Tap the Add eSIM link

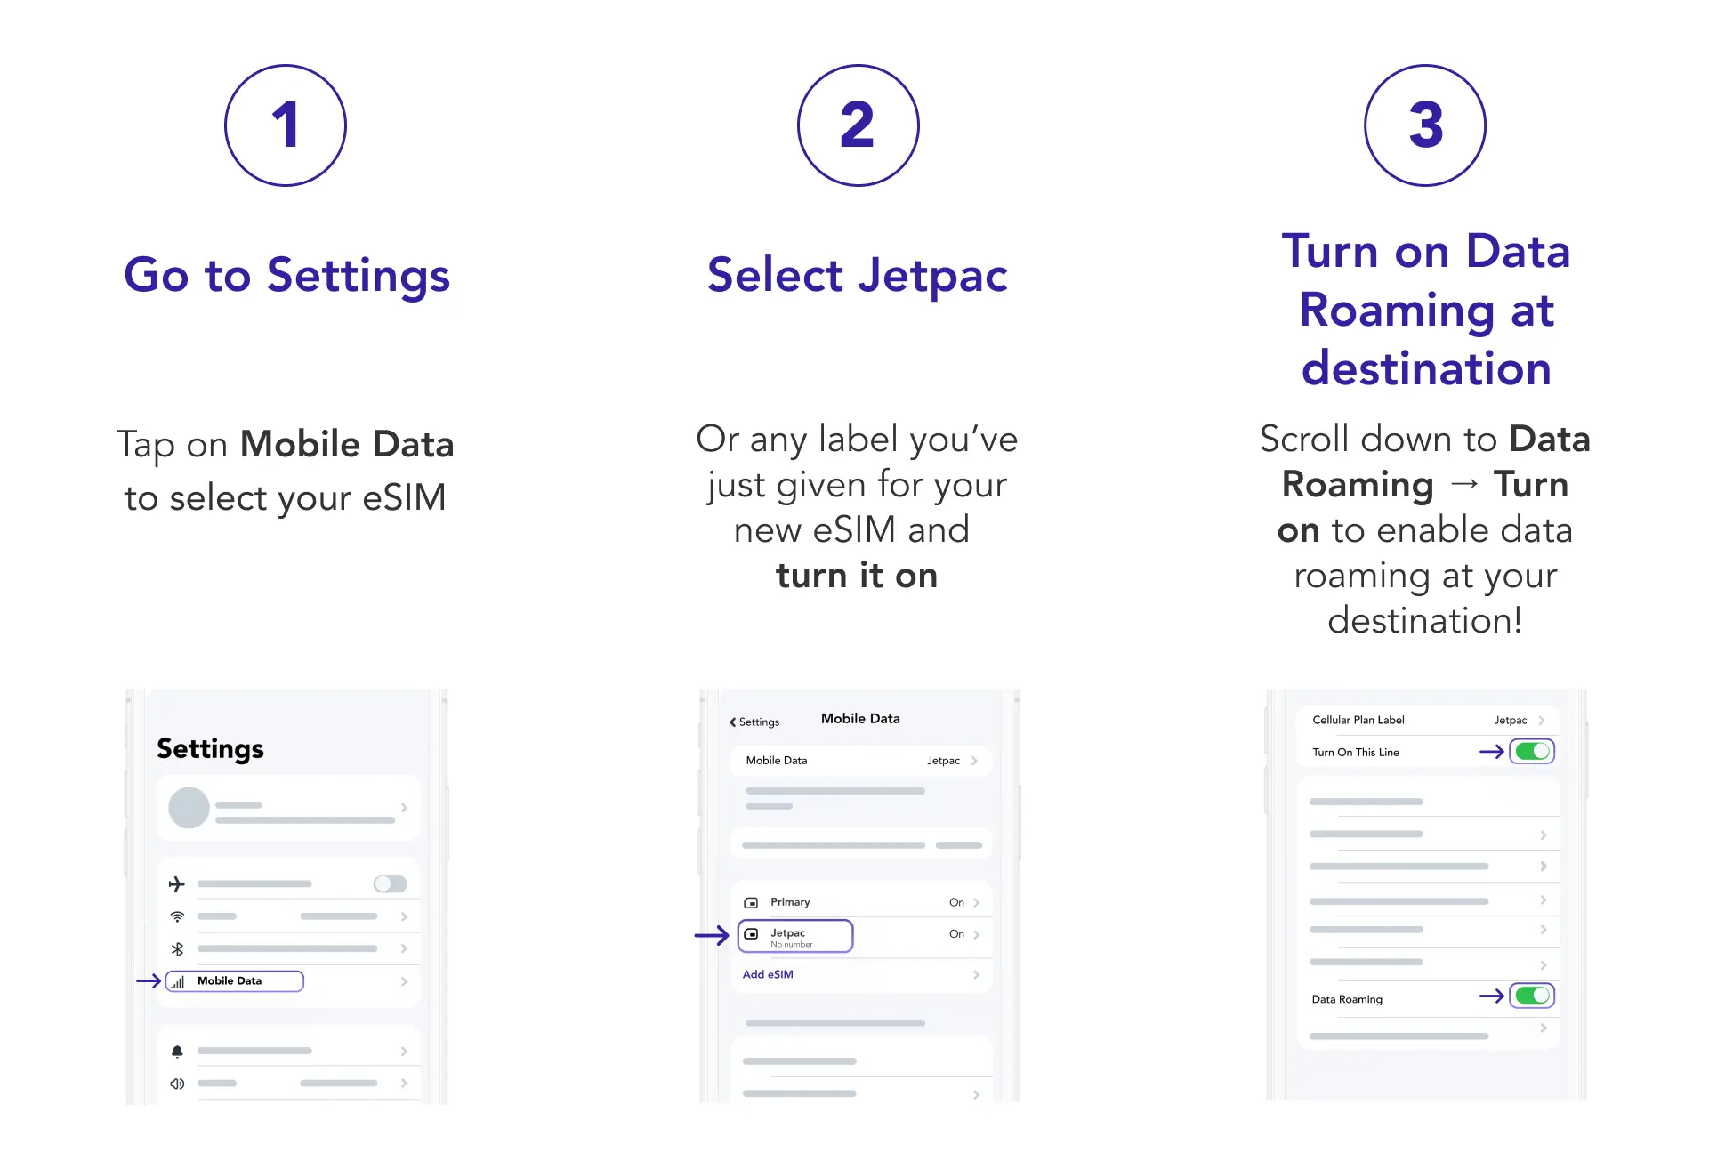coord(768,975)
